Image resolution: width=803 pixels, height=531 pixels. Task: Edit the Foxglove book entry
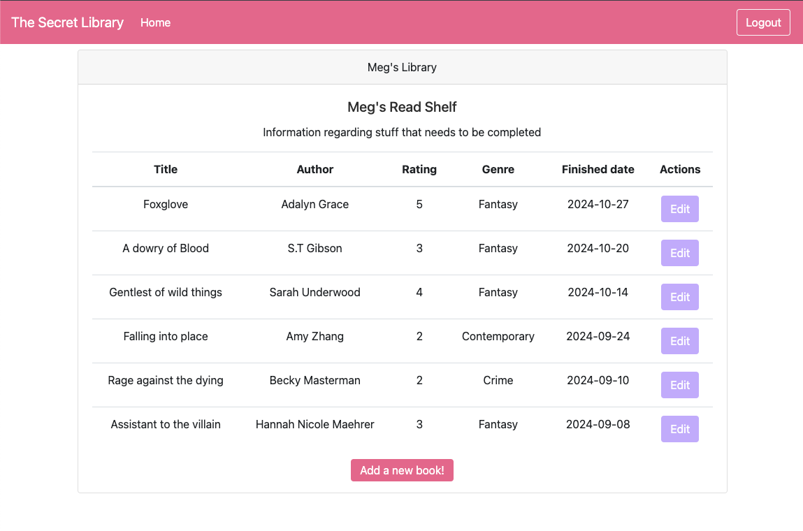point(679,209)
